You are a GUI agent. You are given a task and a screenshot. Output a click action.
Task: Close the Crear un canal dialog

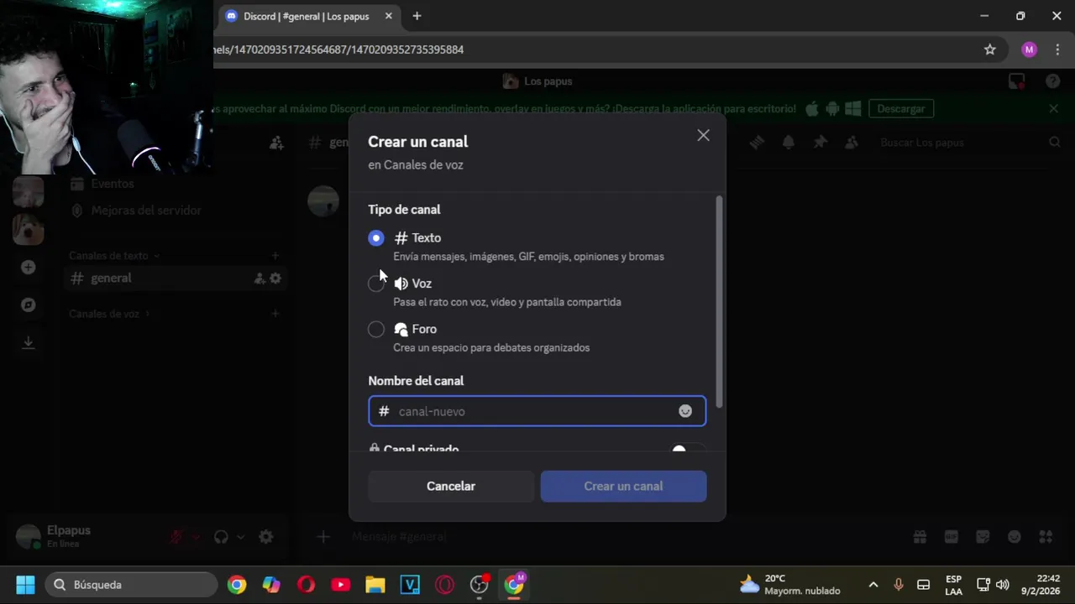703,135
